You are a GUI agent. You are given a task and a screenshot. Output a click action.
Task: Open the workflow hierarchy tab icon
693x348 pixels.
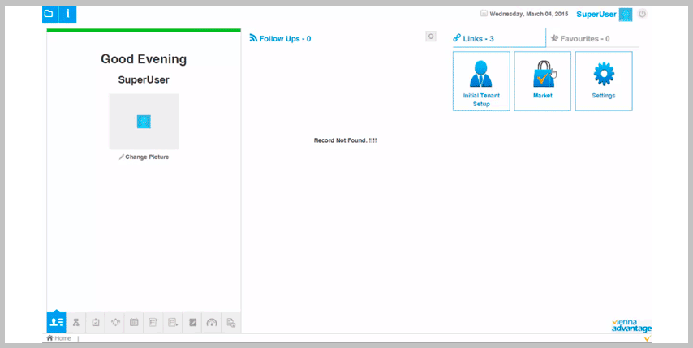pyautogui.click(x=76, y=322)
